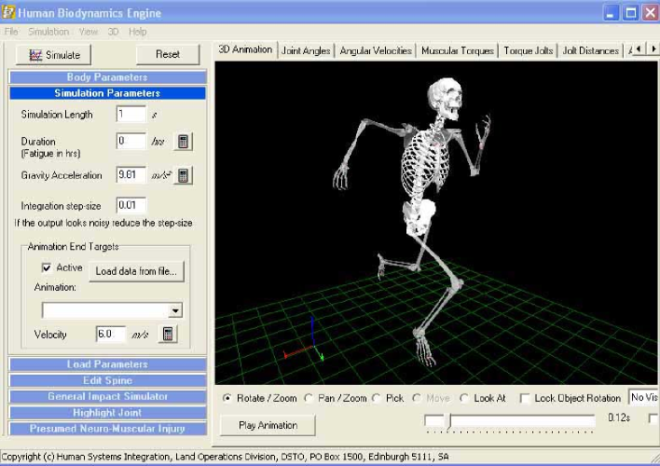This screenshot has height=466, width=660.
Task: Click Simulation Length input field
Action: click(x=131, y=114)
